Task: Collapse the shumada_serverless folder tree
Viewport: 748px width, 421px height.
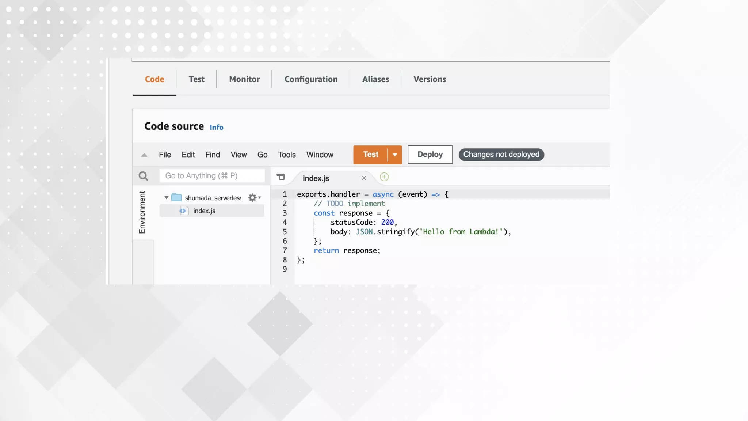Action: (x=166, y=197)
